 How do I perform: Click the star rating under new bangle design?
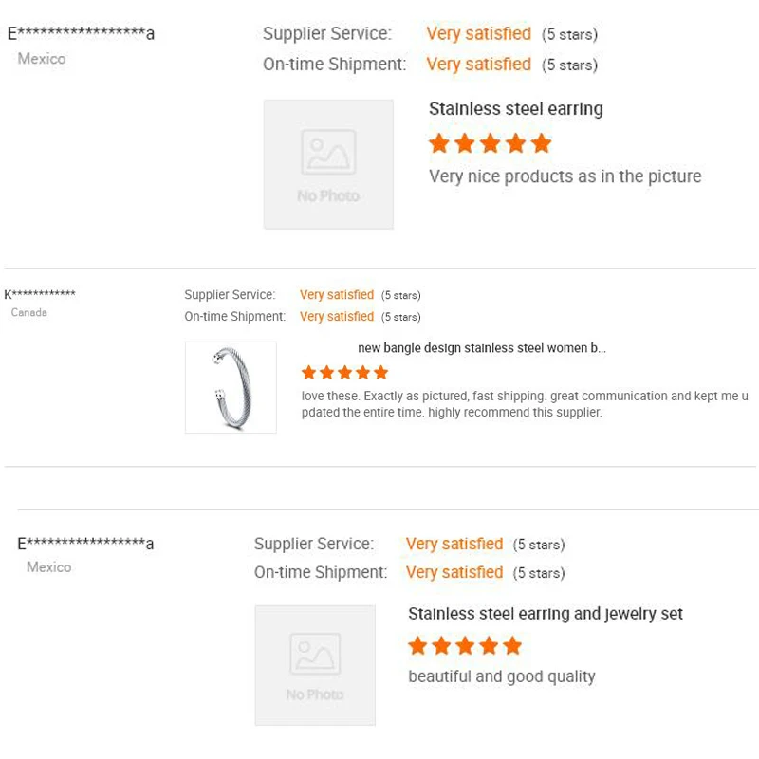point(344,373)
